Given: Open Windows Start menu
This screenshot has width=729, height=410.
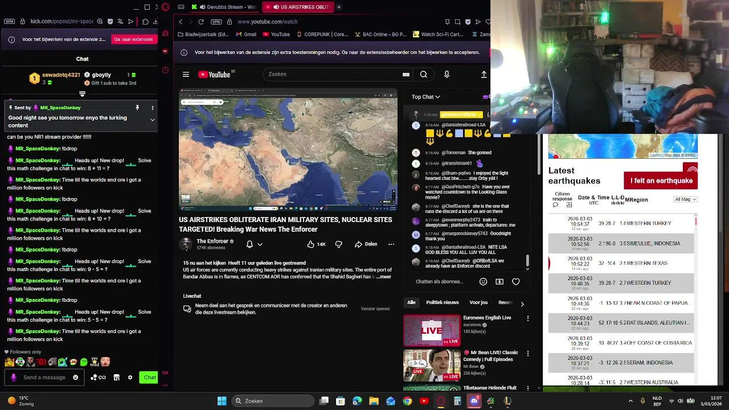Looking at the screenshot, I should pos(222,401).
